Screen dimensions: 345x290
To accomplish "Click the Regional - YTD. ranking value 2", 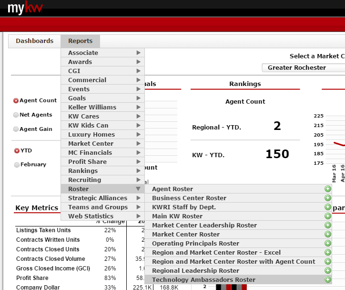I will tap(277, 126).
